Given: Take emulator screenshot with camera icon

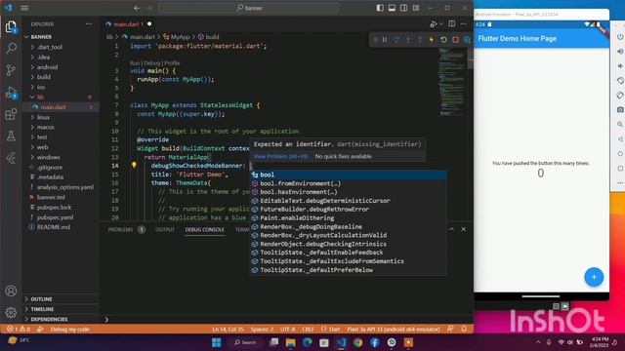Looking at the screenshot, I should [620, 109].
